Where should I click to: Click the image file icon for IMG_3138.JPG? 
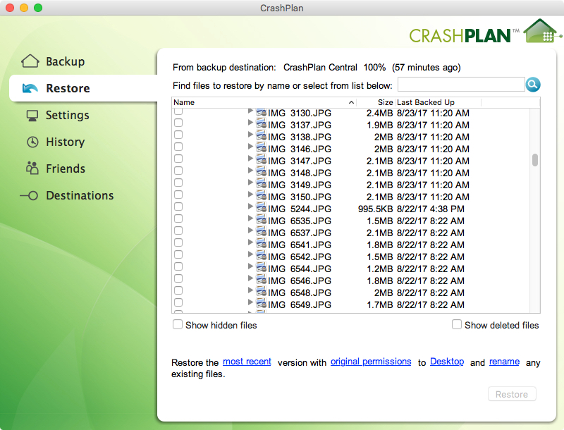(x=262, y=136)
